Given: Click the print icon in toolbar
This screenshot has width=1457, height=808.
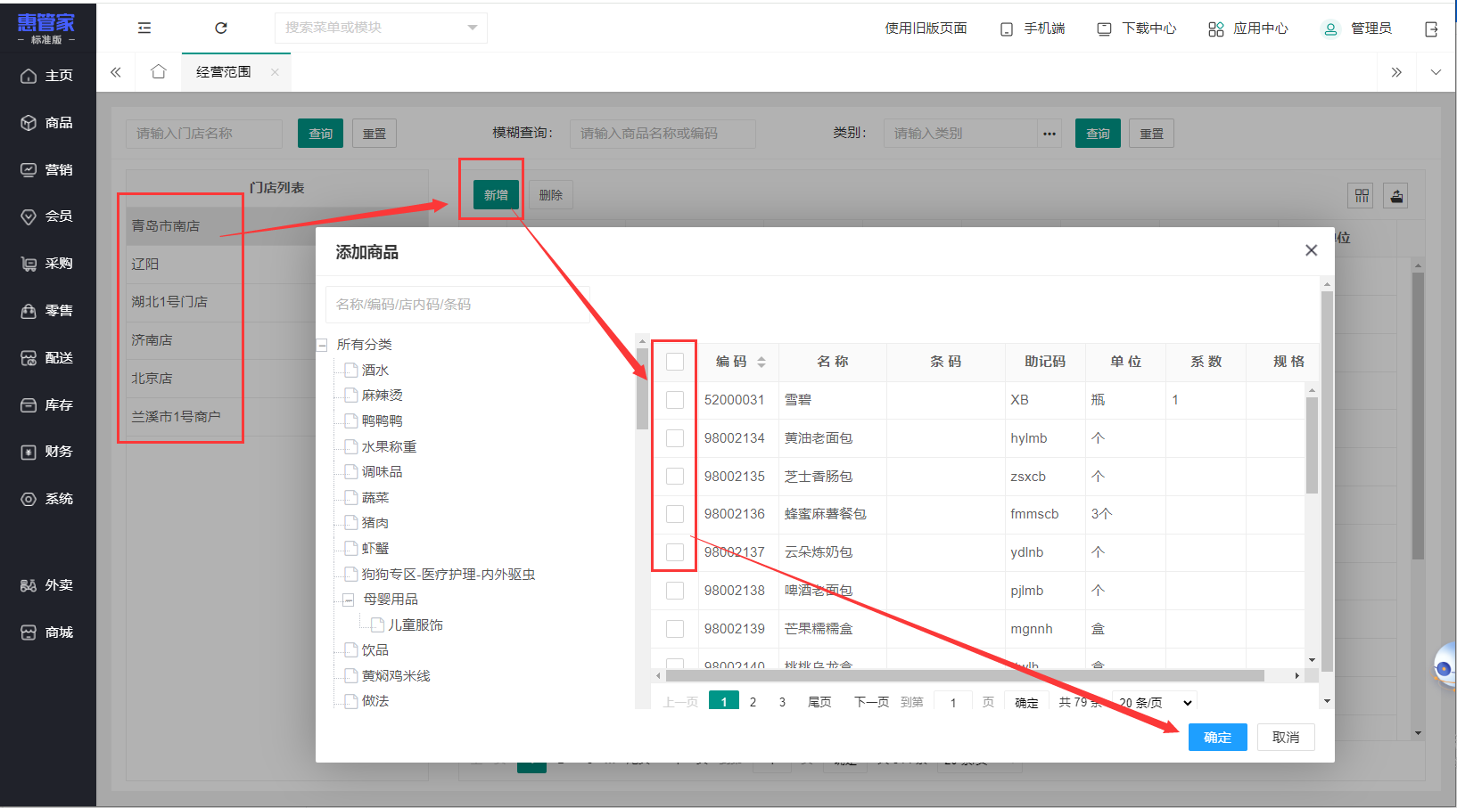Looking at the screenshot, I should pos(1397,196).
